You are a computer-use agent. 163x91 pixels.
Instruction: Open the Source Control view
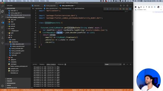(x=2, y=17)
